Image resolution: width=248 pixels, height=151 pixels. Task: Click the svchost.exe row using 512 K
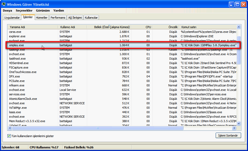(122, 103)
